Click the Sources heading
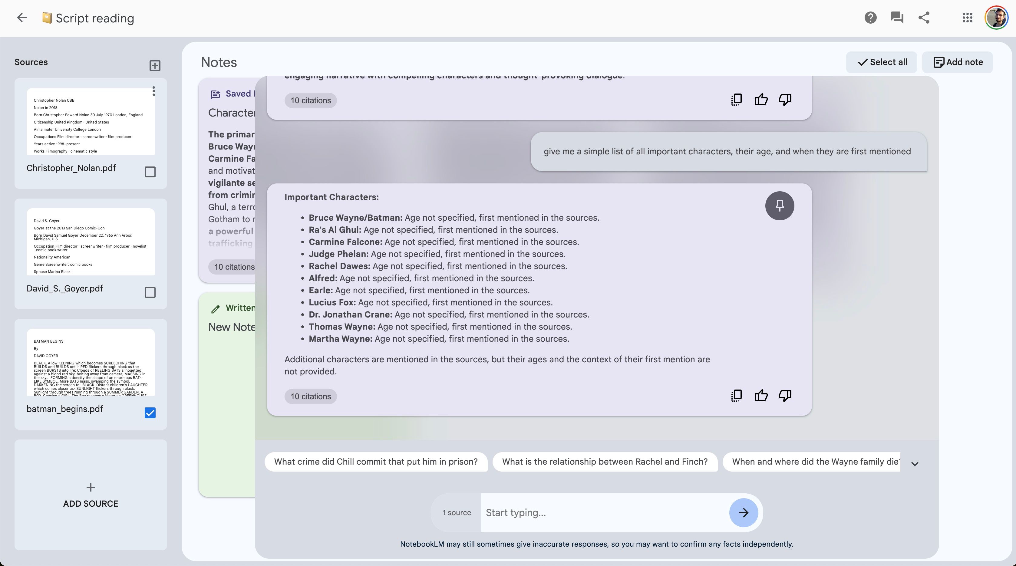The height and width of the screenshot is (566, 1016). coord(31,62)
